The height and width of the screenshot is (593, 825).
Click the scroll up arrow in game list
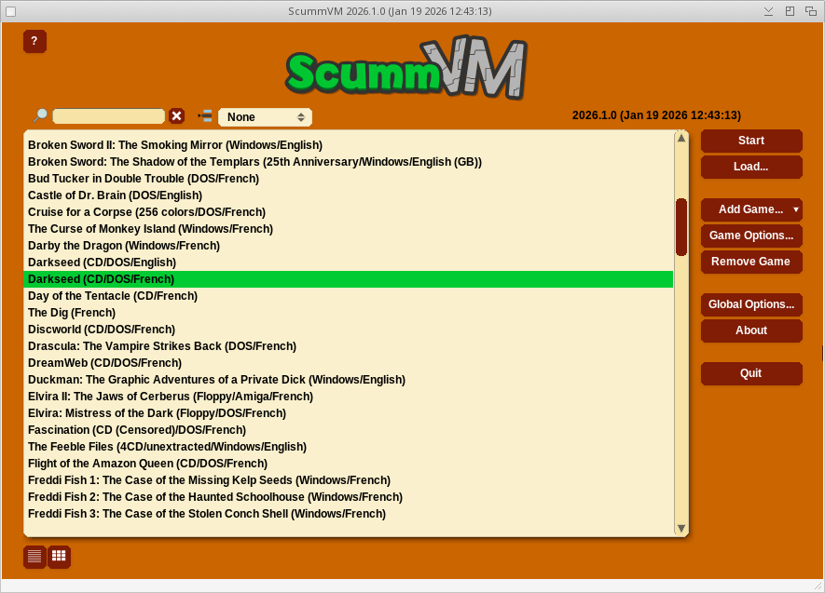[x=681, y=139]
